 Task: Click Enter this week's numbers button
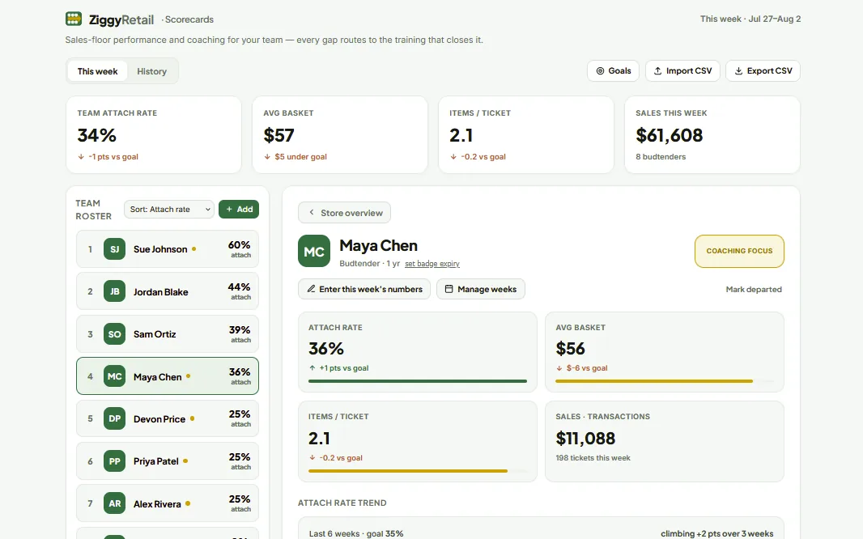[364, 289]
